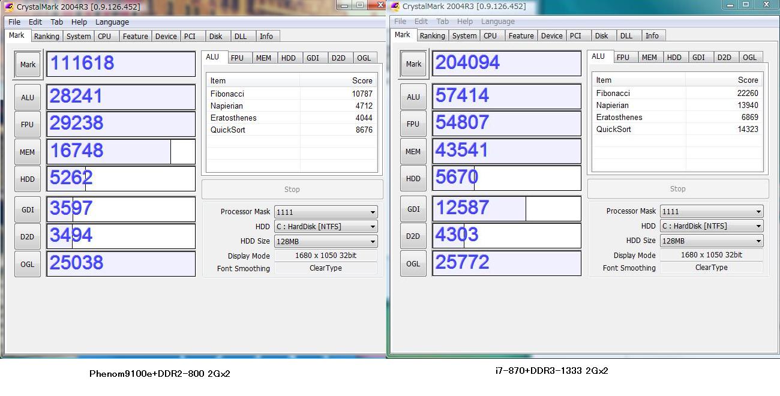This screenshot has width=780, height=396.
Task: Open Help menu in left window
Action: click(x=79, y=22)
